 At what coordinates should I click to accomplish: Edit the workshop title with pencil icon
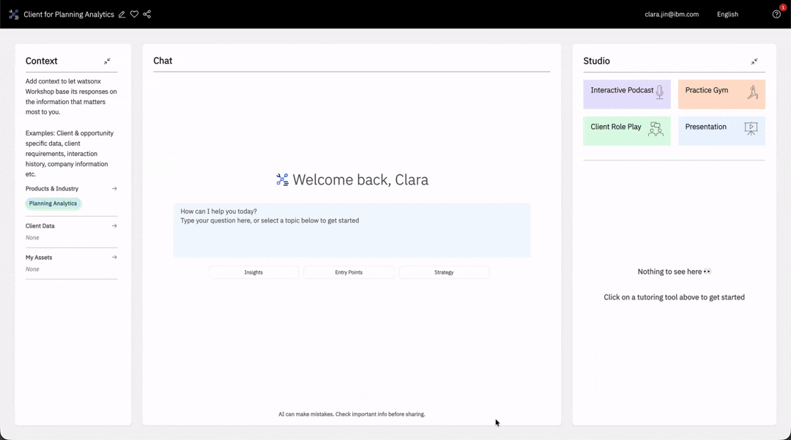pyautogui.click(x=122, y=14)
